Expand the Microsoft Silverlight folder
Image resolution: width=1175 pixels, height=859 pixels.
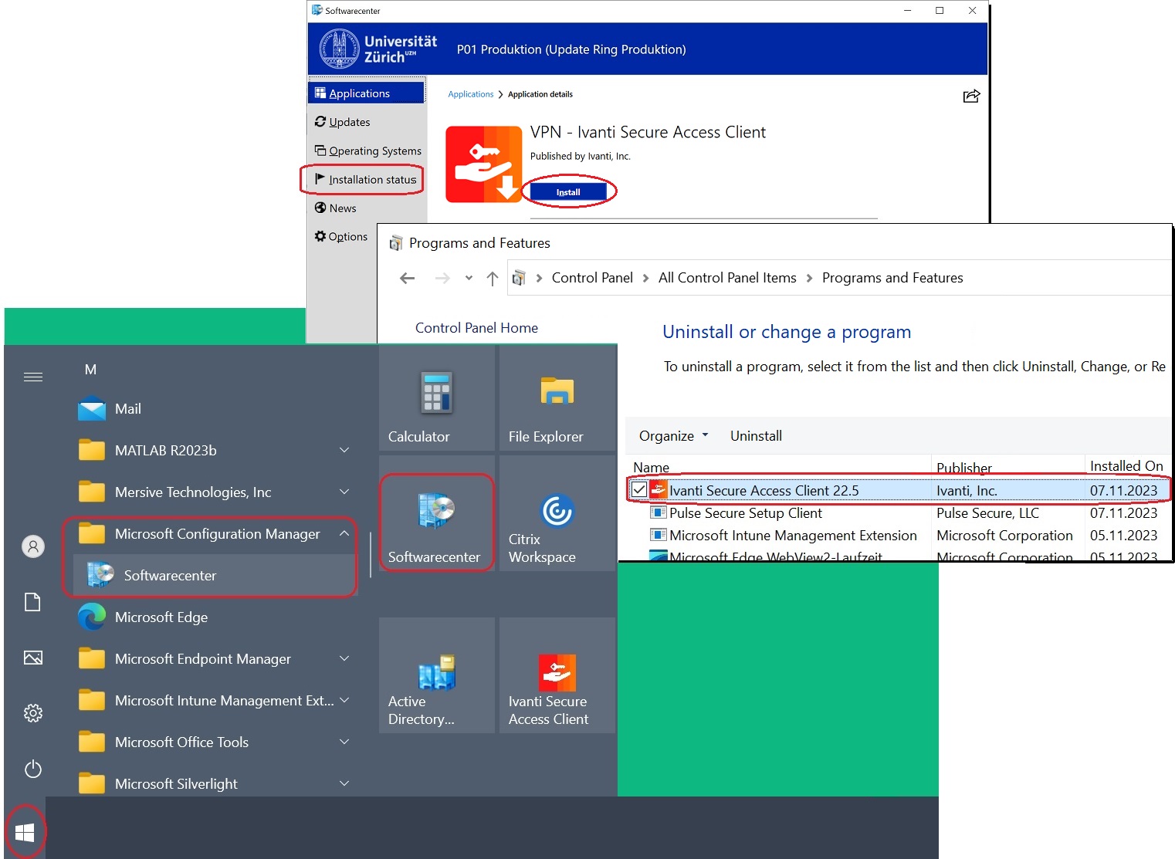[344, 783]
